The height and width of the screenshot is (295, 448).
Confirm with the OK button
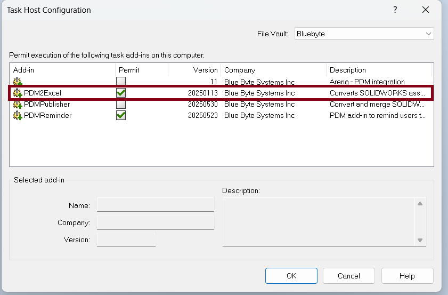(291, 276)
